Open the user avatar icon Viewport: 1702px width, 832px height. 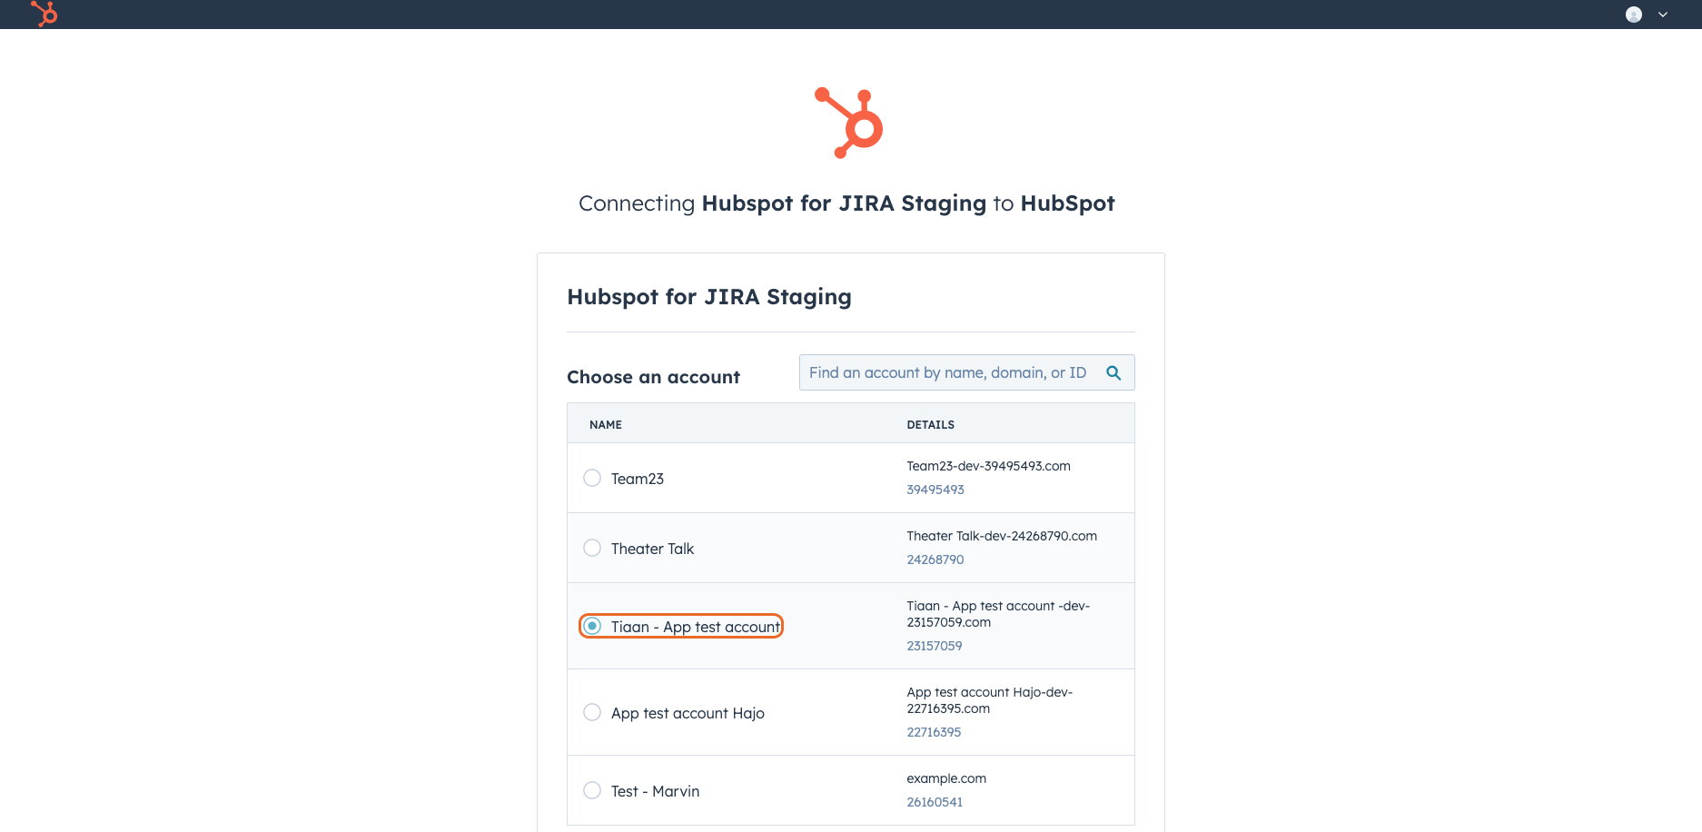[1634, 15]
